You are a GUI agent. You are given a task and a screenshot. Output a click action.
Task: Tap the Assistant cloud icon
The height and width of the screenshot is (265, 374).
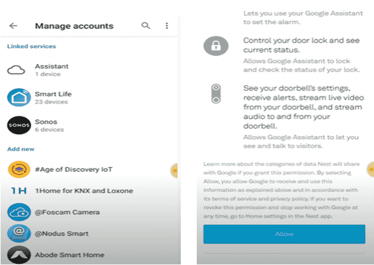(18, 70)
